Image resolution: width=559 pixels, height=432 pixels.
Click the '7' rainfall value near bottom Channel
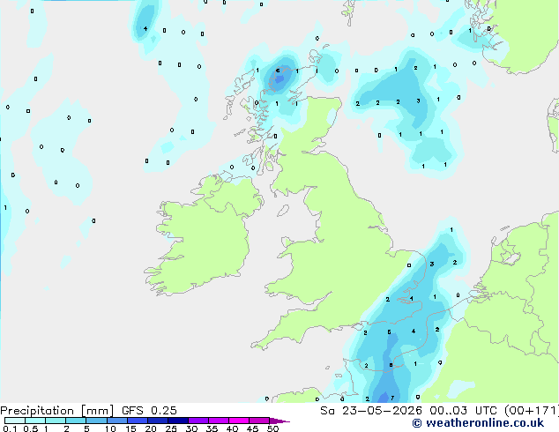392,398
